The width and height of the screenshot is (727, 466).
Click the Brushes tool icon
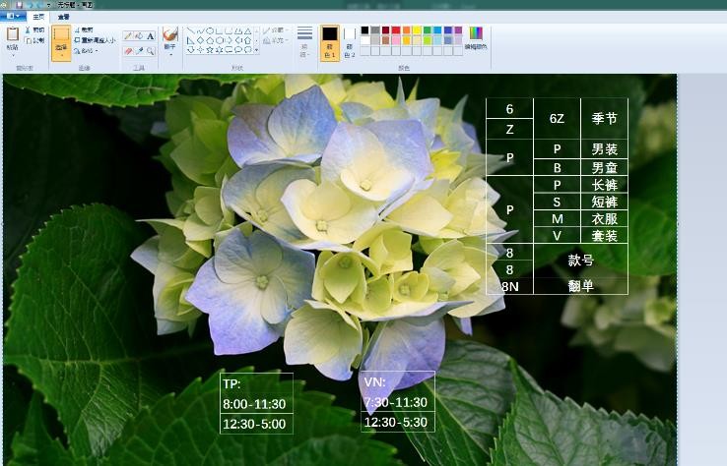pos(170,34)
